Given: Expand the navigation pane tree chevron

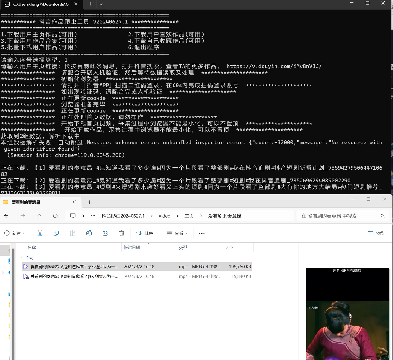Looking at the screenshot, I should (x=3, y=272).
